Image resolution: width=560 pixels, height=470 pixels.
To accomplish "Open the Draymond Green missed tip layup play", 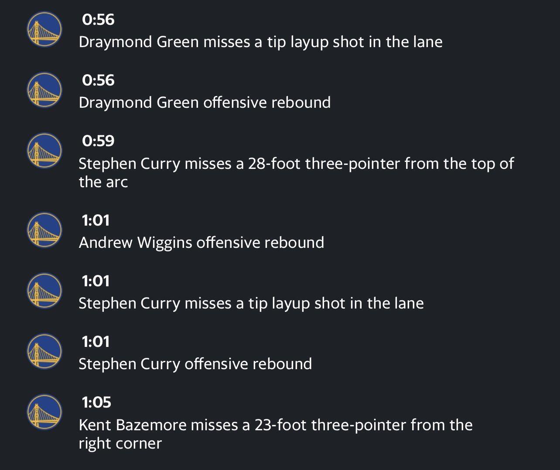I will click(260, 42).
